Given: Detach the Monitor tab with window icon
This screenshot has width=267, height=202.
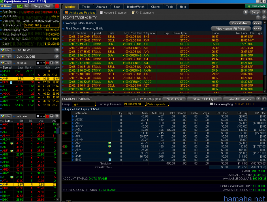Looking at the screenshot, I should click(x=264, y=12).
